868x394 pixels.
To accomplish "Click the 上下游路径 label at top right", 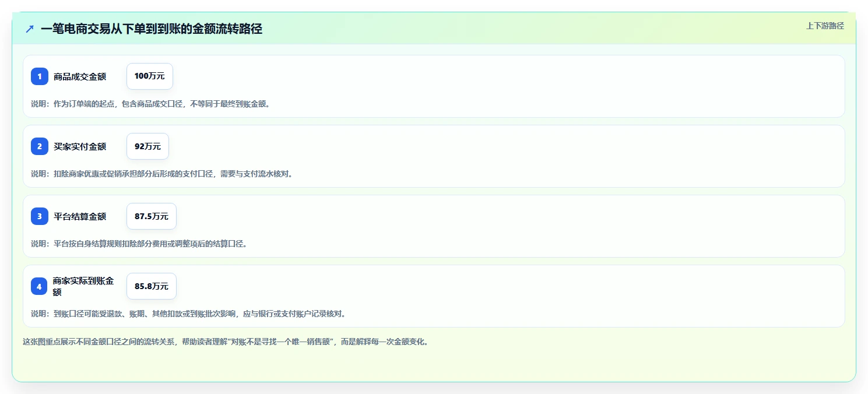I will click(x=825, y=26).
